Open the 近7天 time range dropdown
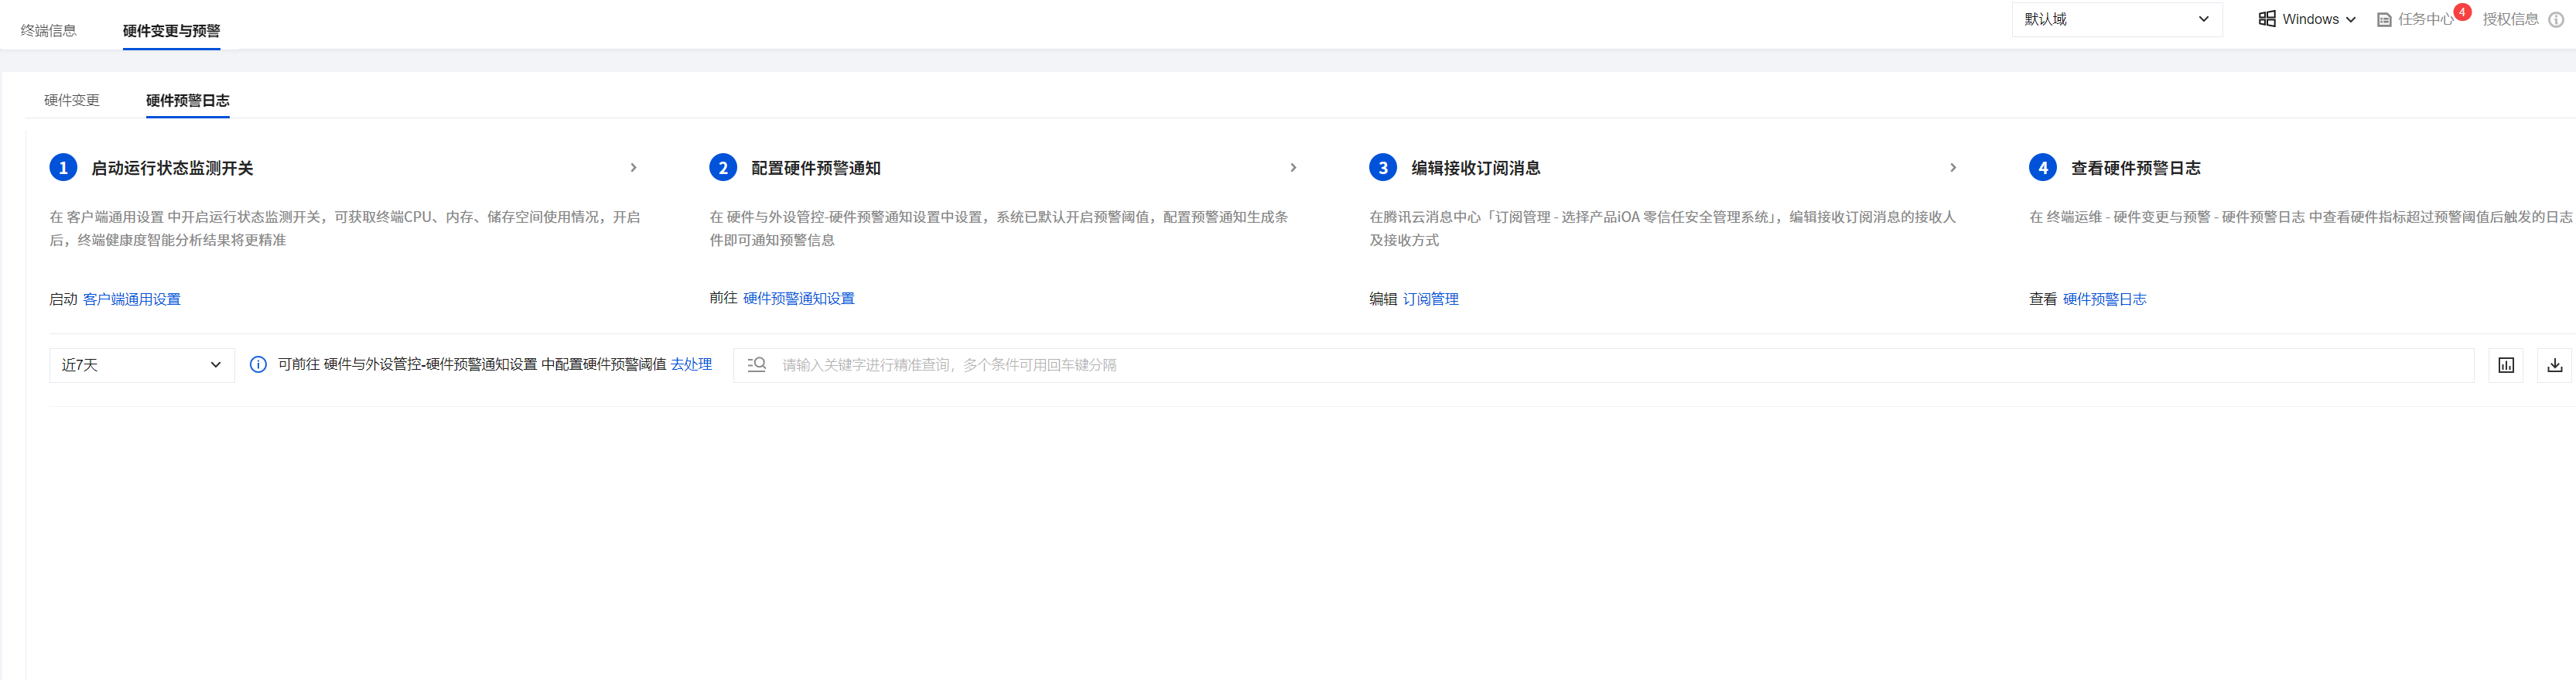 click(141, 365)
